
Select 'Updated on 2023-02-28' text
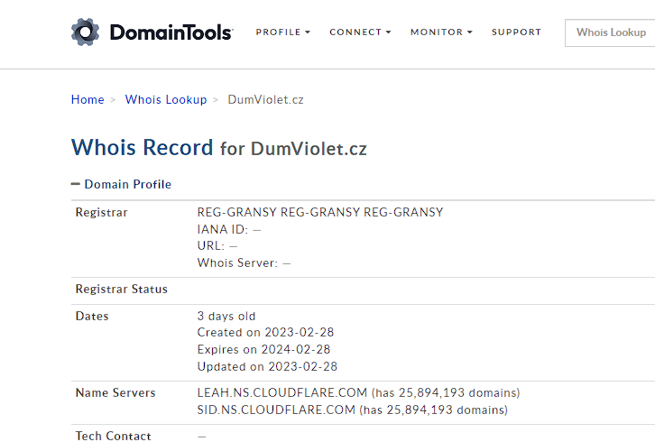click(267, 366)
